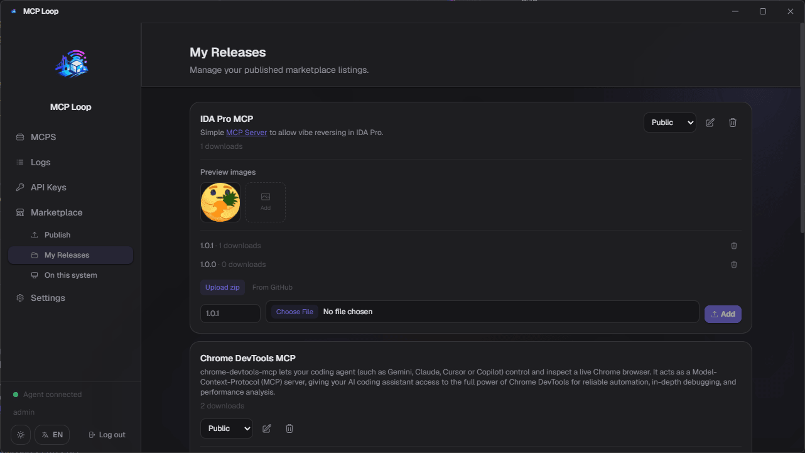Click the Add version button

[723, 314]
